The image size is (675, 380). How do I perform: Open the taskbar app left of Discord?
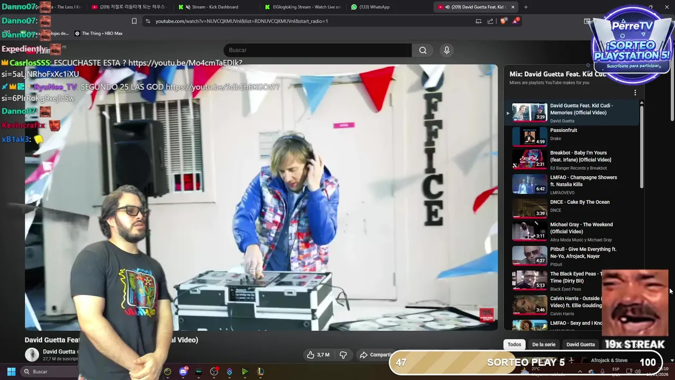(168, 372)
